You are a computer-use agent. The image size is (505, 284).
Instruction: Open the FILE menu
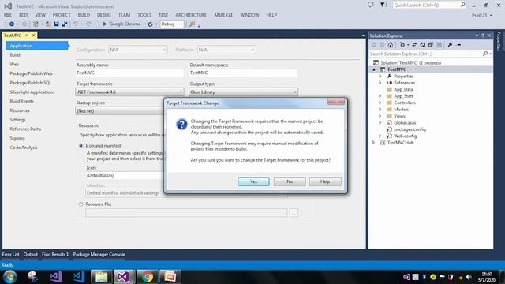8,15
